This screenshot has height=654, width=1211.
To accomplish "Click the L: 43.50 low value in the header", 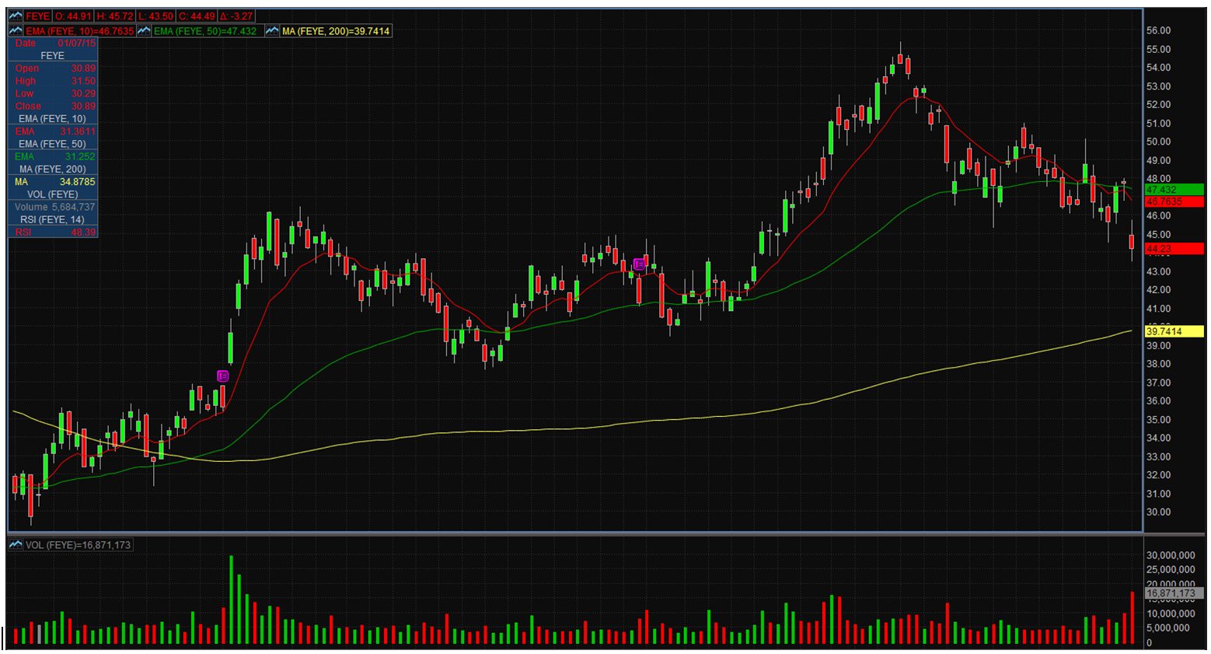I will coord(156,16).
